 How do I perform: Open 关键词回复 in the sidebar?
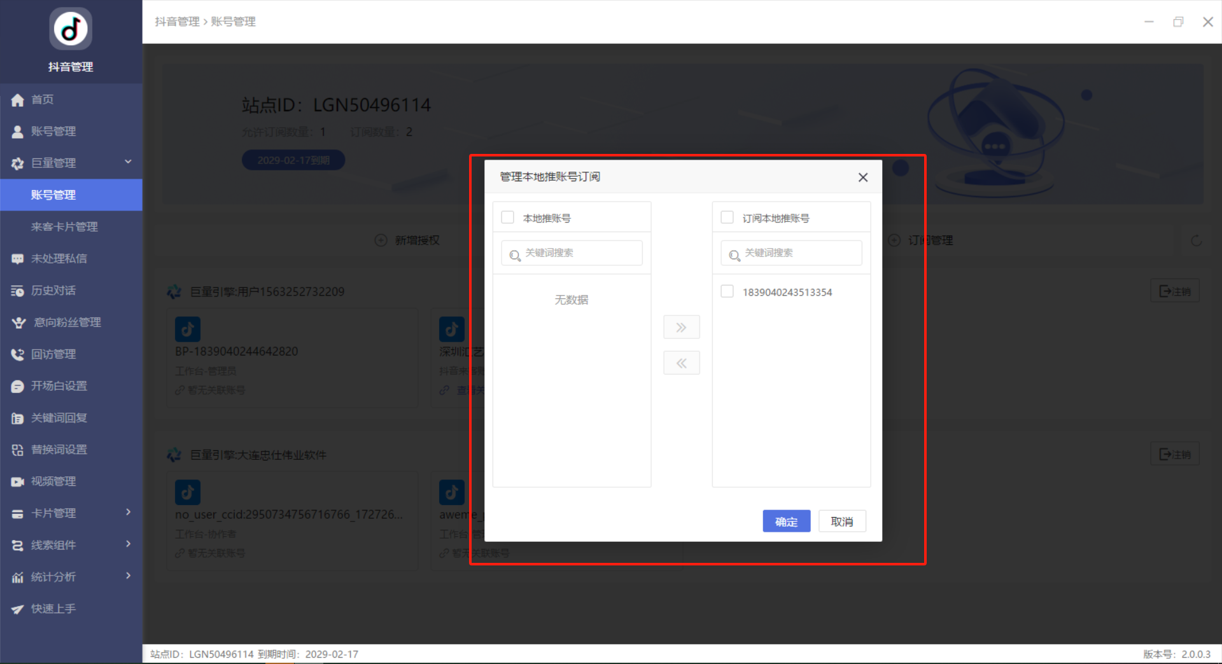(x=59, y=418)
